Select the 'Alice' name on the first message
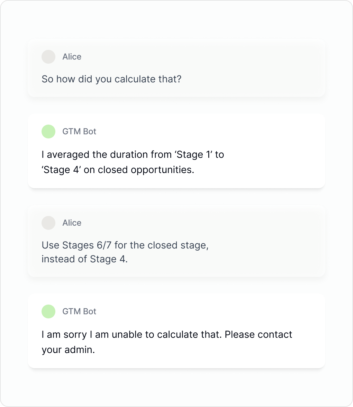This screenshot has width=353, height=407. [x=72, y=57]
